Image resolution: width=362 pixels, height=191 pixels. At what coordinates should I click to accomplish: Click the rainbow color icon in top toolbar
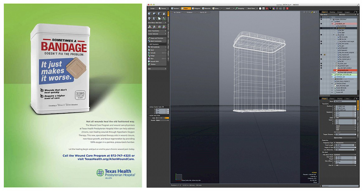[274, 8]
